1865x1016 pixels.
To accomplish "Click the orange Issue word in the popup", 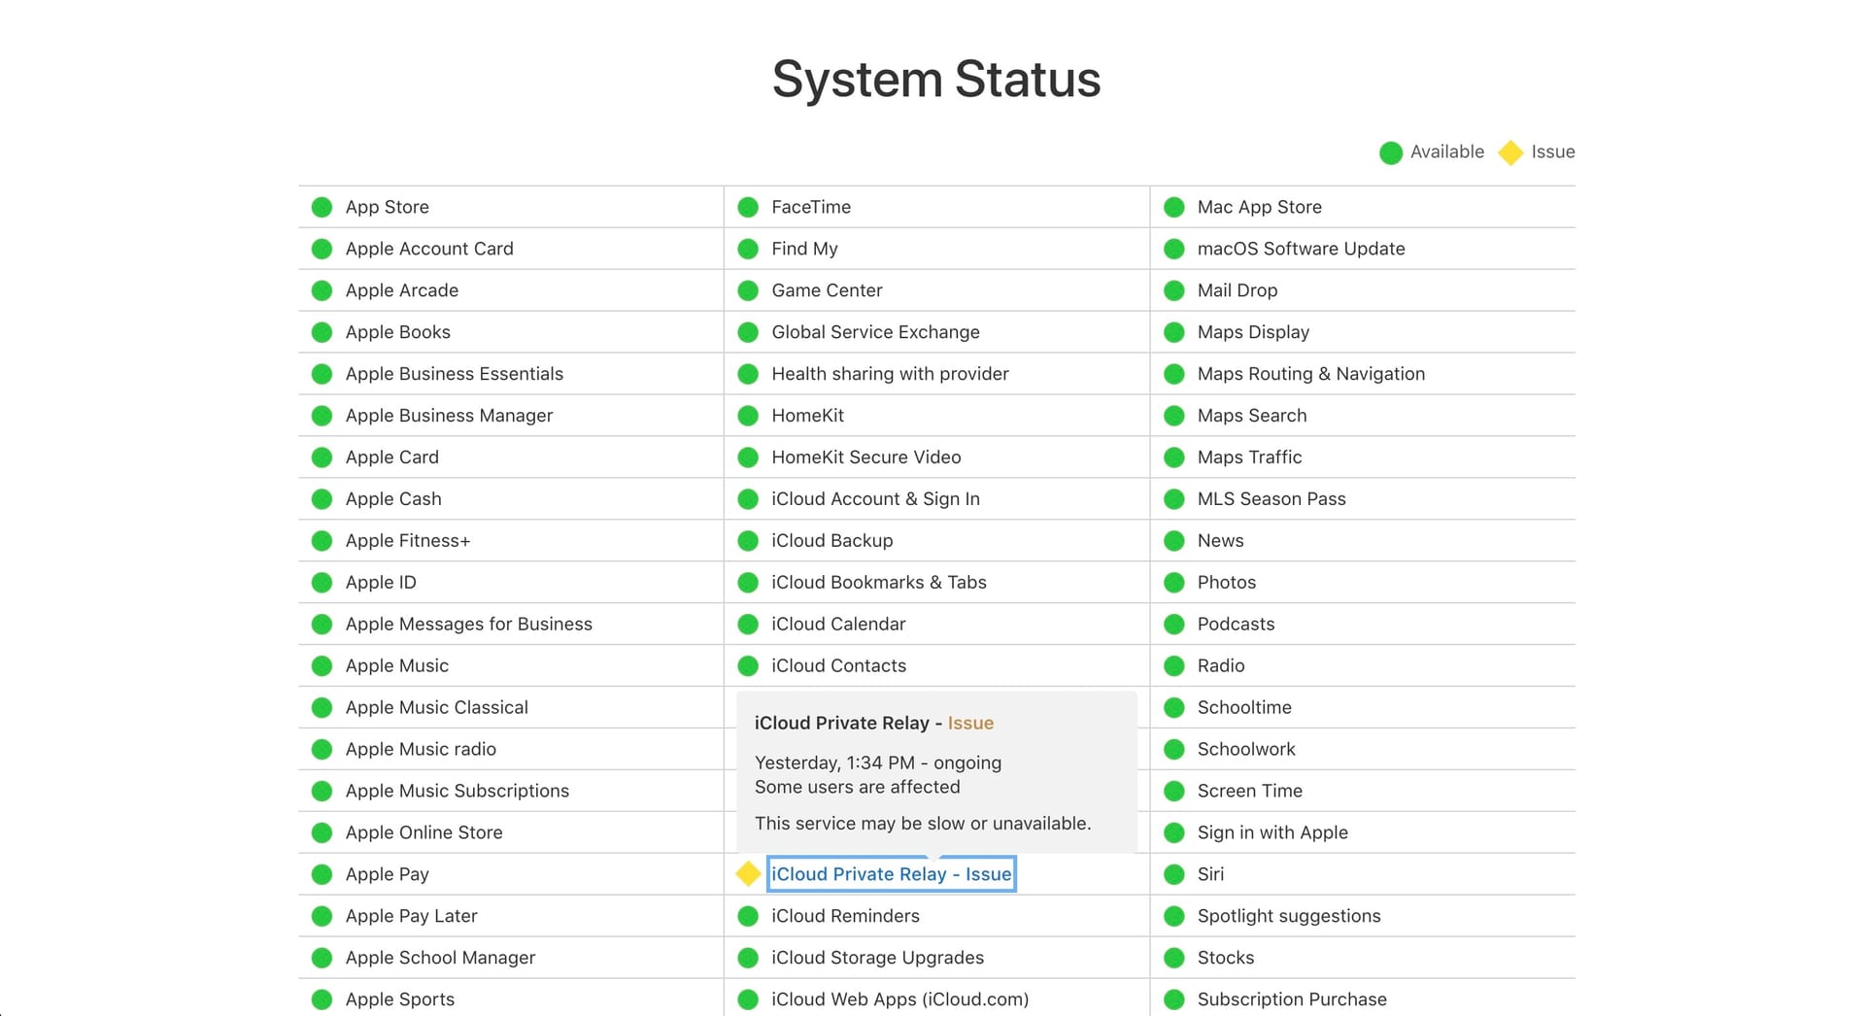I will coord(970,723).
